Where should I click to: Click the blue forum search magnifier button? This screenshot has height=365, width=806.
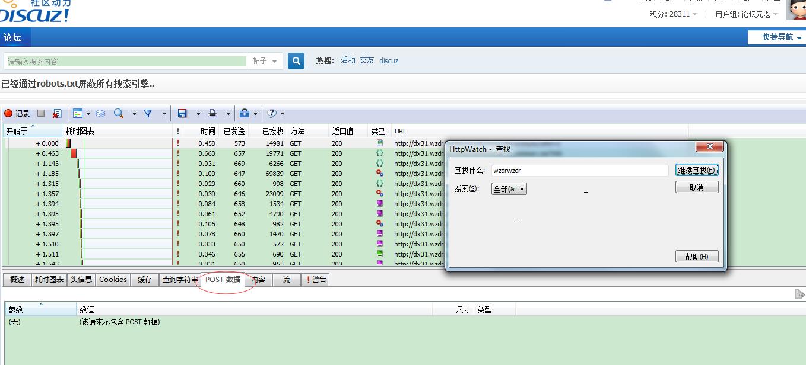(x=296, y=60)
